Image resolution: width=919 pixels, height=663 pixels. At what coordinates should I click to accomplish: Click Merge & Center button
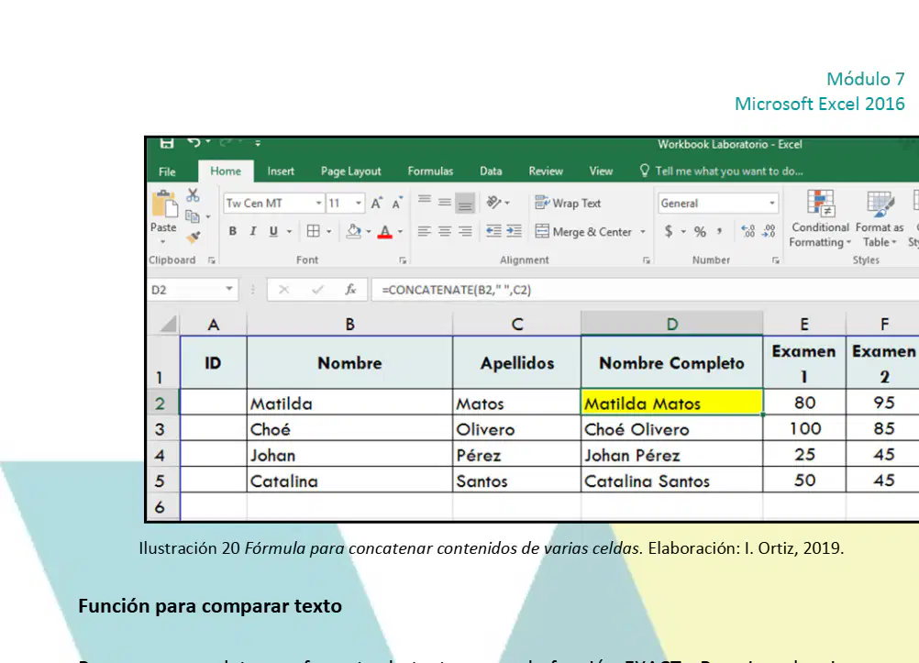[x=583, y=232]
